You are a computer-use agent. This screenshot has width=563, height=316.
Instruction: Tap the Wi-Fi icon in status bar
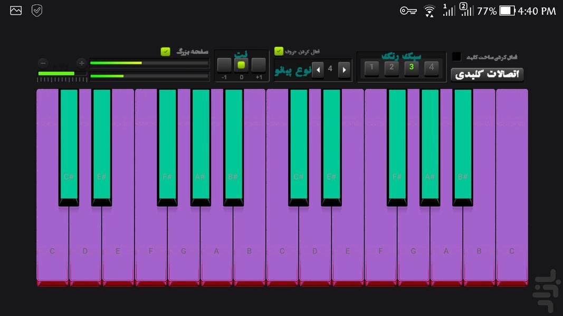(430, 11)
